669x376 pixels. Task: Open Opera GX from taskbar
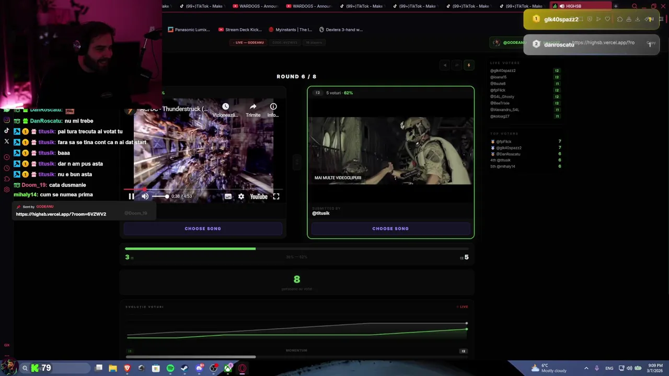(x=243, y=368)
